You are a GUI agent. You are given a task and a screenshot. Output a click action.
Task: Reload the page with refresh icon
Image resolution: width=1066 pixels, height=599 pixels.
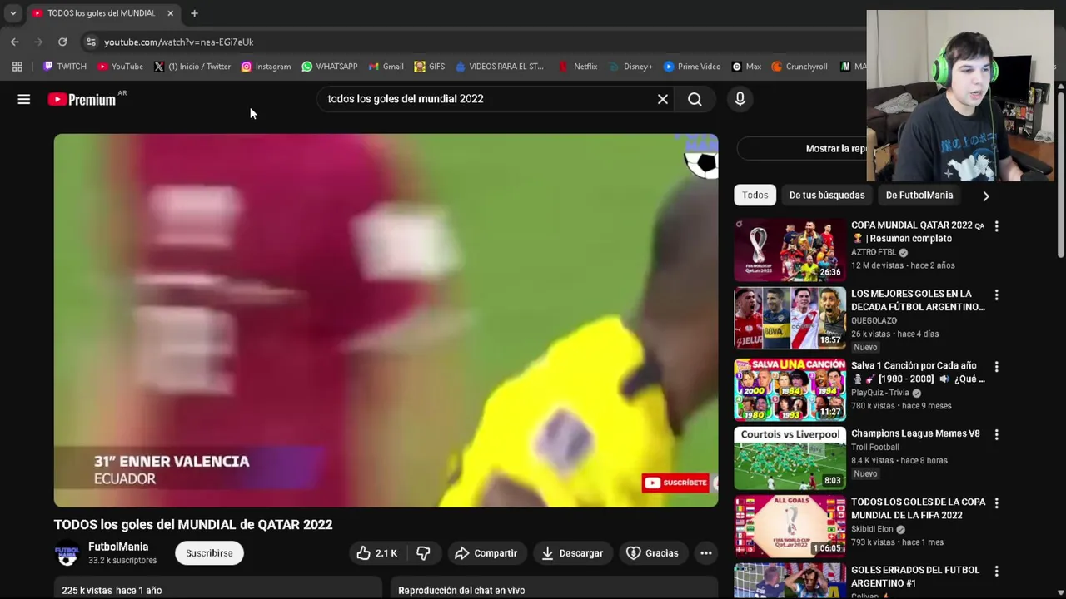coord(62,42)
